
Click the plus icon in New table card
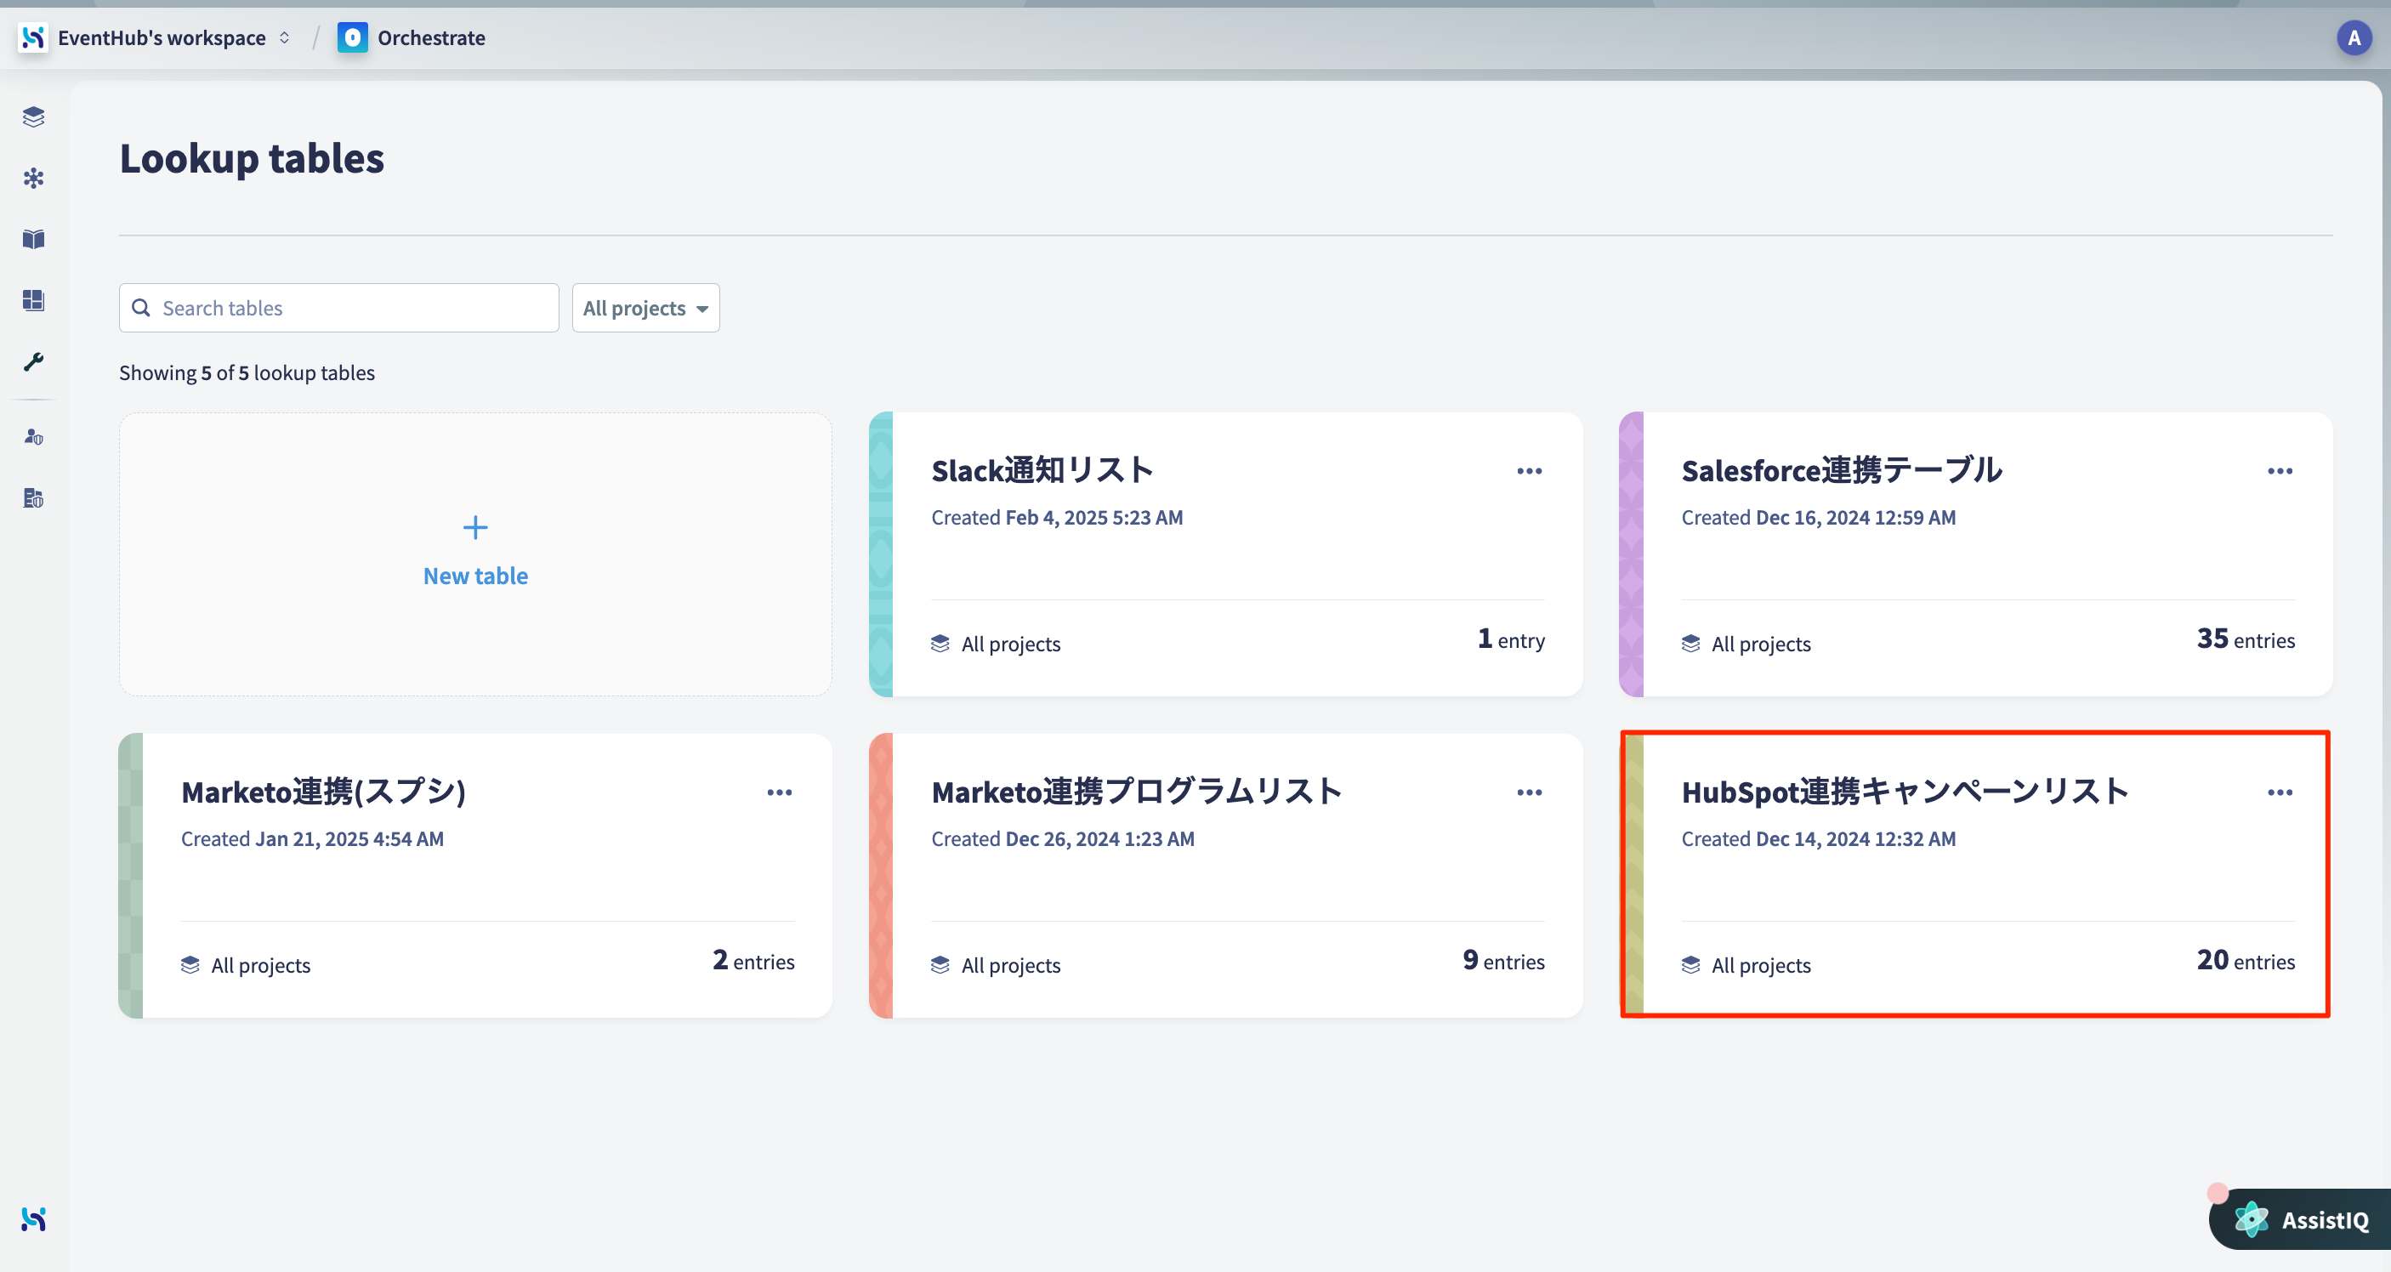pyautogui.click(x=475, y=528)
